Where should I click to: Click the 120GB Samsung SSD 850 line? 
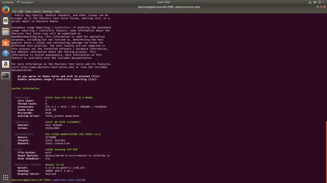(61, 149)
